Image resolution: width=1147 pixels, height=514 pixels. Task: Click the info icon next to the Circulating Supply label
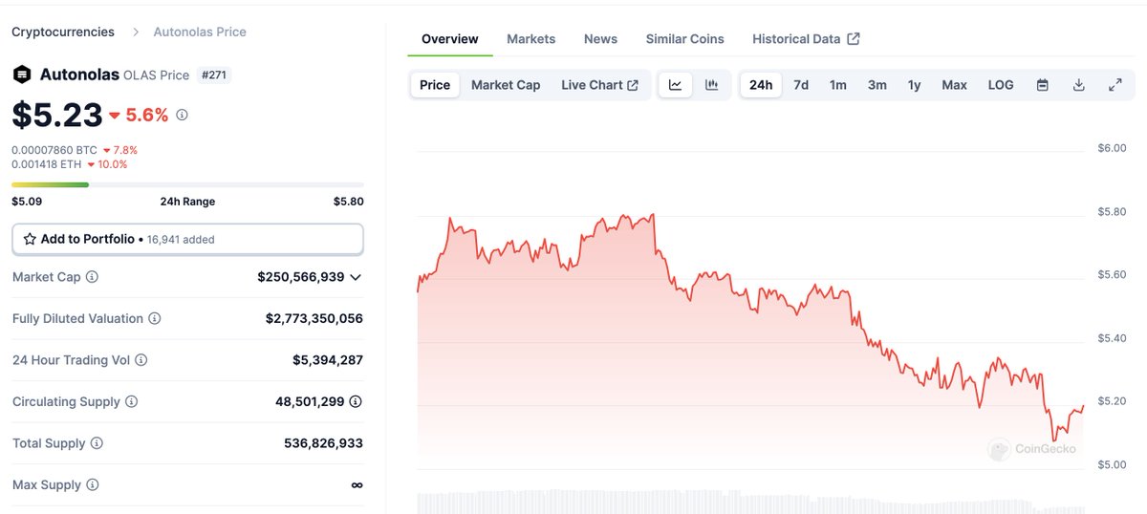tap(132, 402)
